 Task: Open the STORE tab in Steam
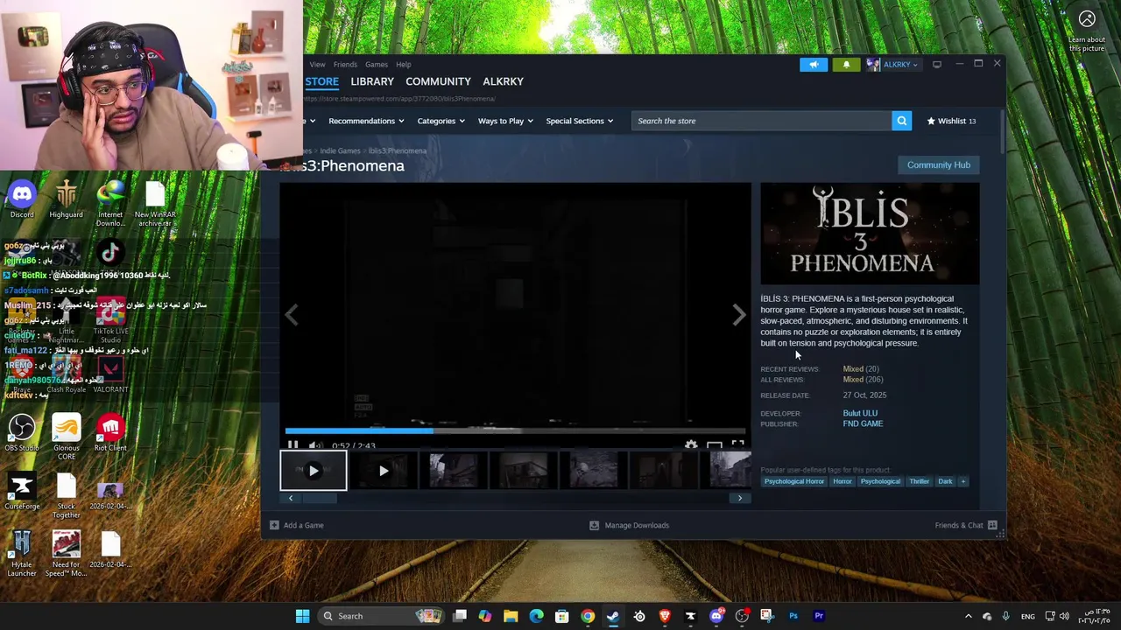point(321,81)
